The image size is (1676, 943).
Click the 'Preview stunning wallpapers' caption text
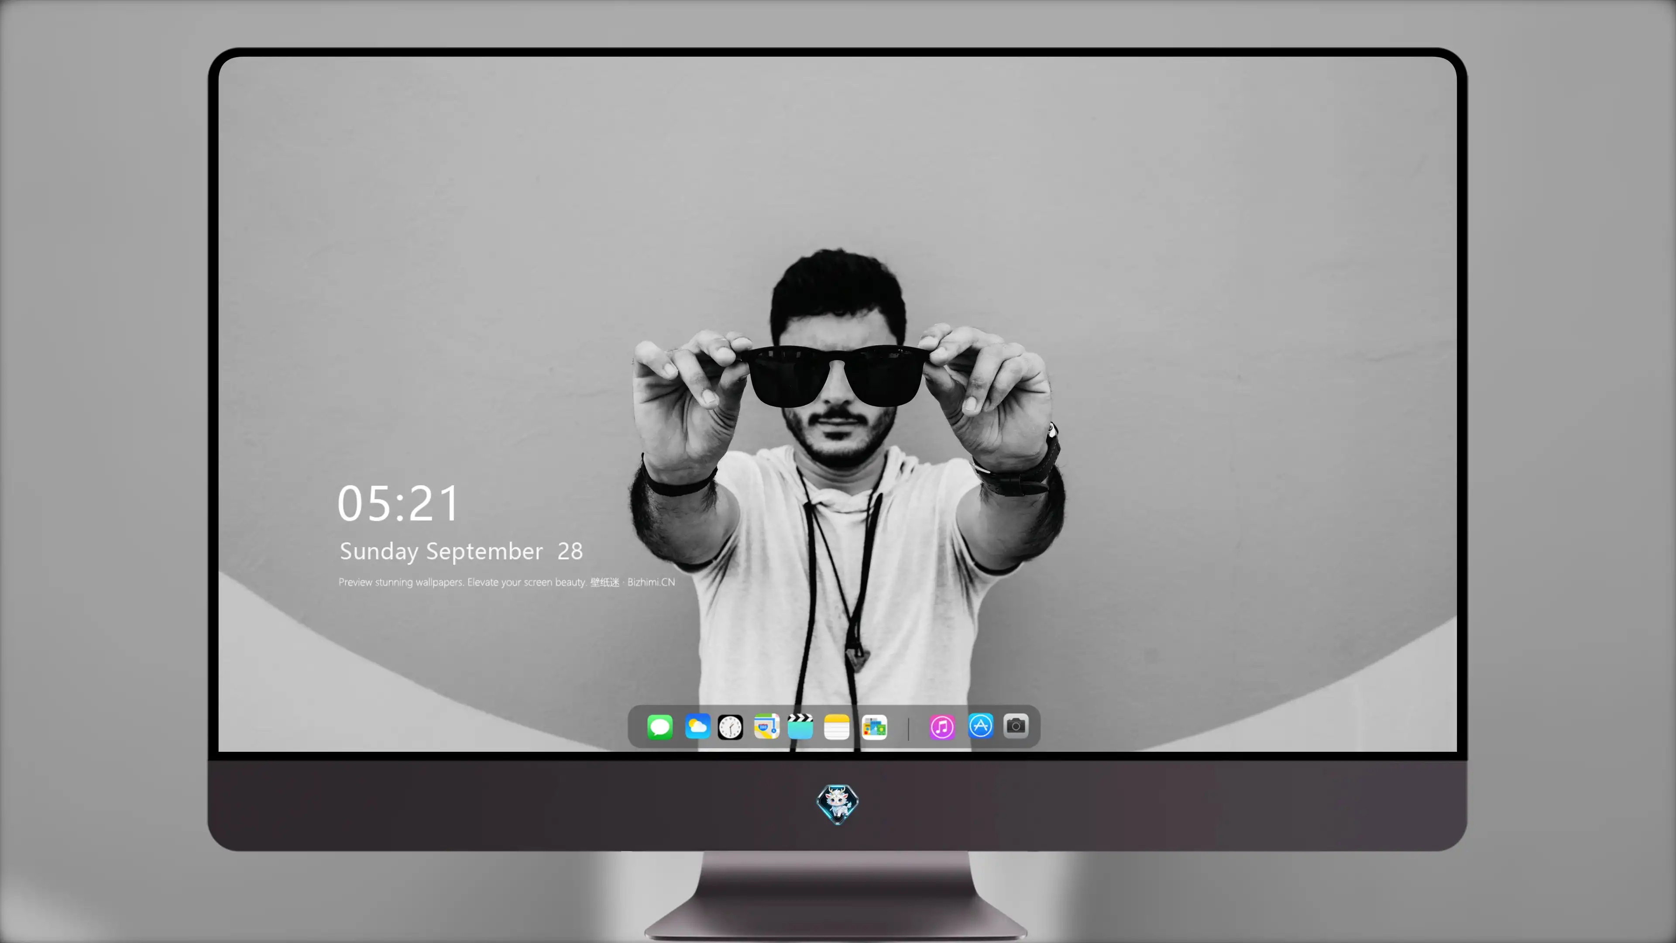tap(507, 582)
